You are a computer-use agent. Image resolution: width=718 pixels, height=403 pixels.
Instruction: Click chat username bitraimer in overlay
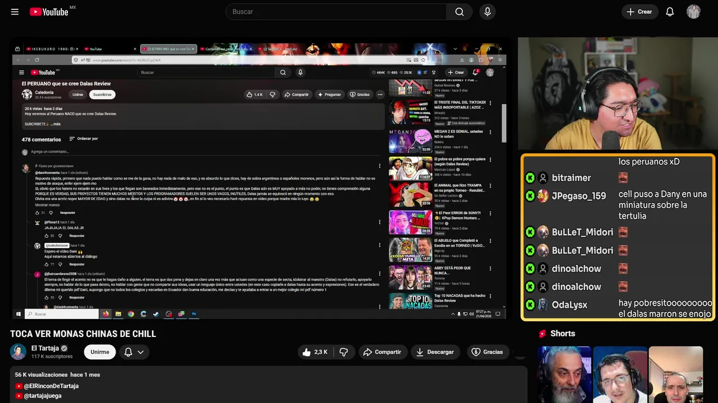(571, 178)
